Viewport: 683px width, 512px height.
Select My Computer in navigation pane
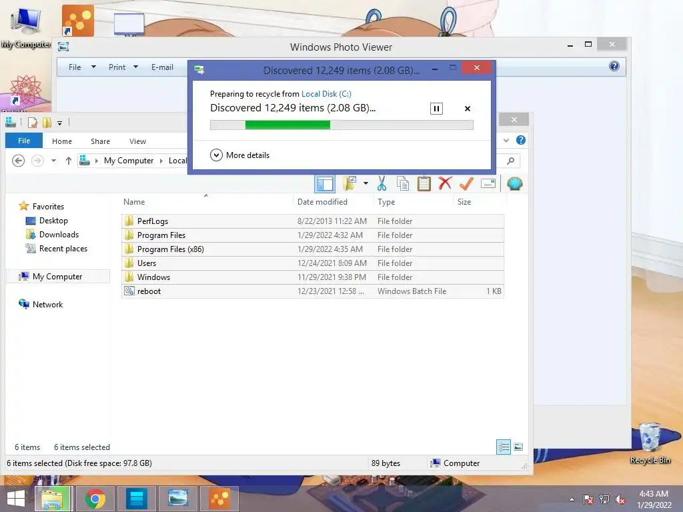click(x=57, y=277)
